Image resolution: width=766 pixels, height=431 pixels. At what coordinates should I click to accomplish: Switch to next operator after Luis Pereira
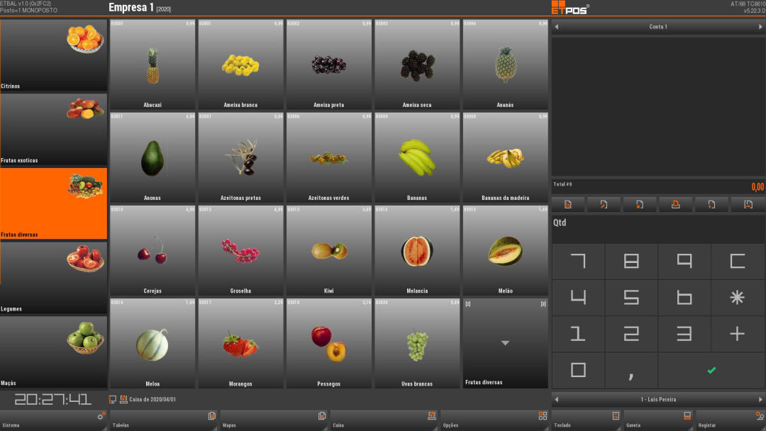(x=760, y=399)
